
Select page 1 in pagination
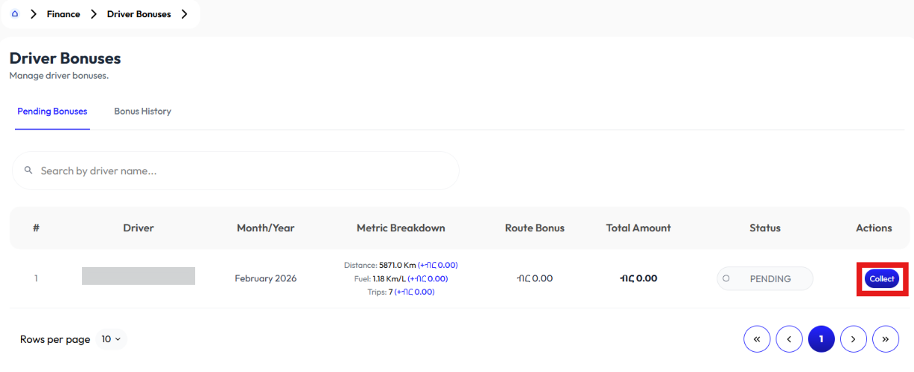tap(821, 339)
